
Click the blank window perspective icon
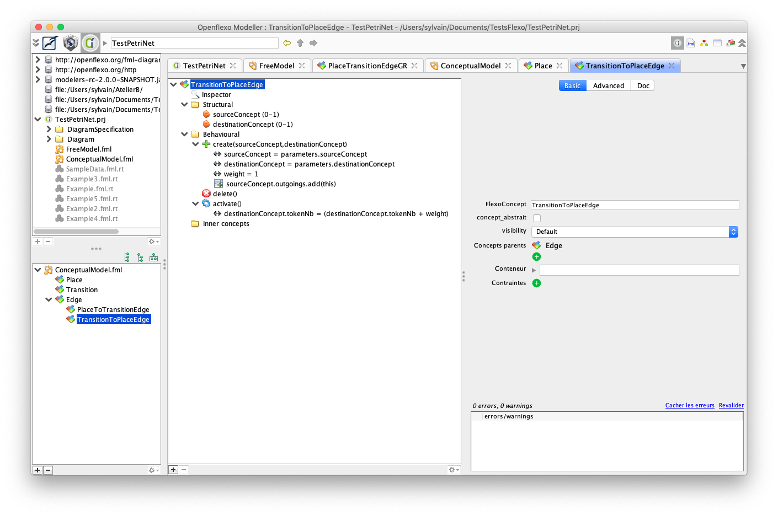coord(717,43)
